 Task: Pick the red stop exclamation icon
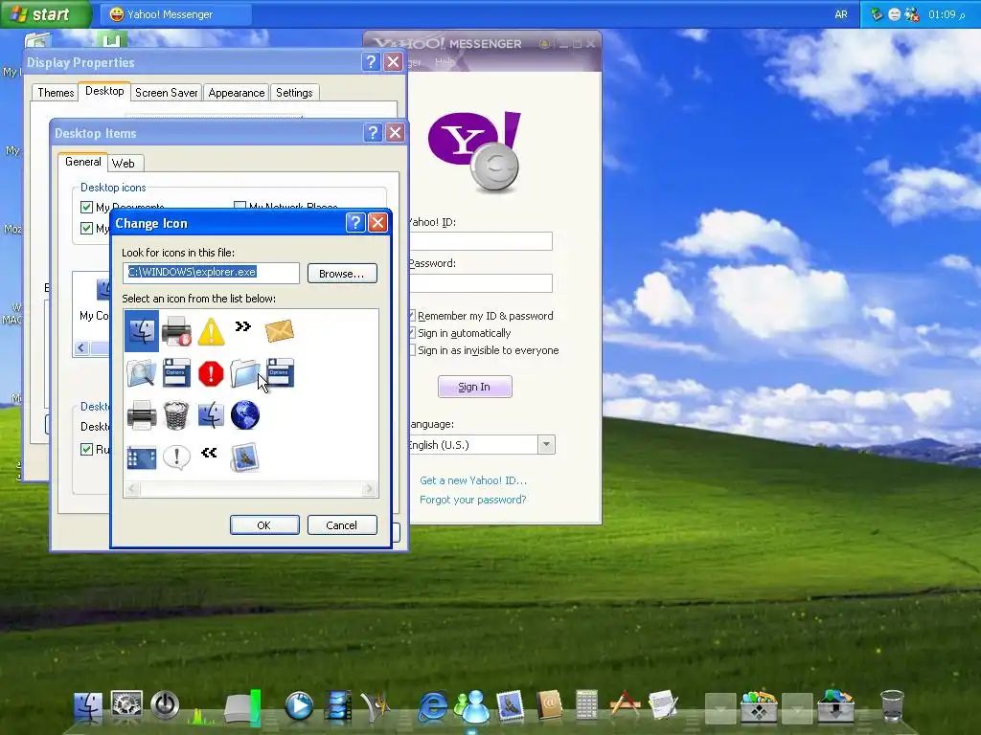[x=211, y=374]
